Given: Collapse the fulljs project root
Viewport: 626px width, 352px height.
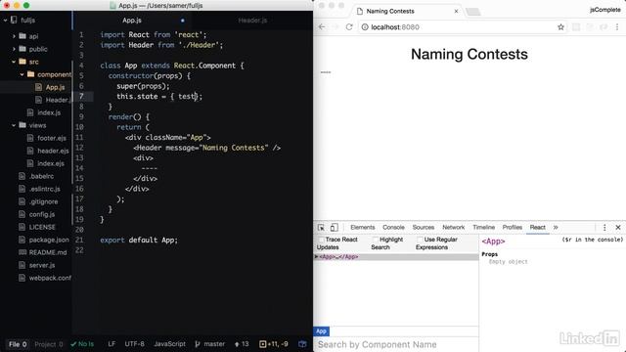Looking at the screenshot, I should click(6, 20).
